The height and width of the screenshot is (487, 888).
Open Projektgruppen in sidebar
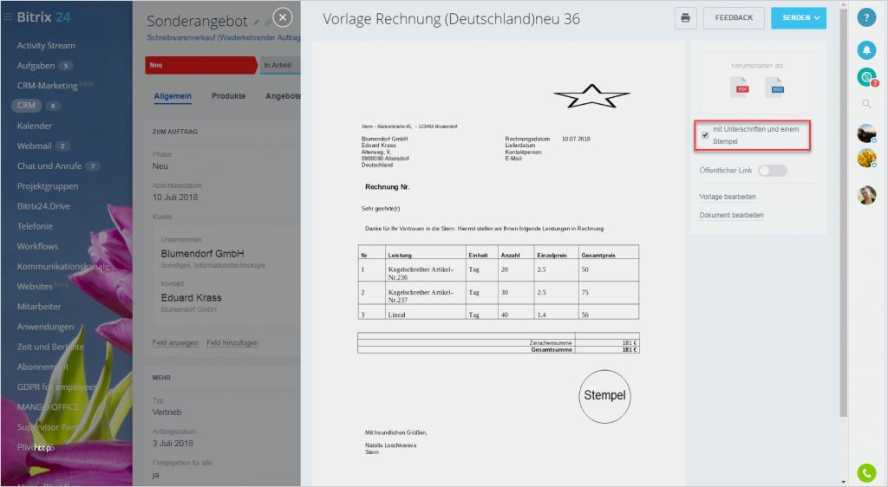coord(48,186)
